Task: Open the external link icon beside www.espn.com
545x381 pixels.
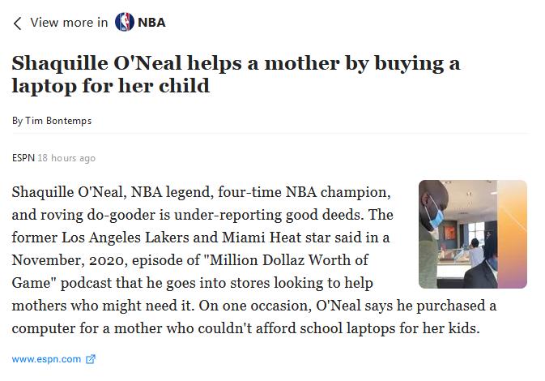Action: tap(91, 359)
